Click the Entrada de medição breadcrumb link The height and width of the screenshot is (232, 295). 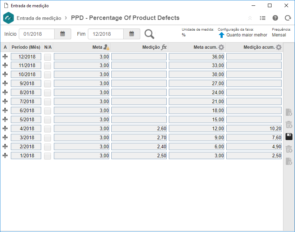coord(39,18)
